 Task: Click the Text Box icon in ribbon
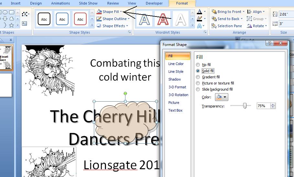(24, 23)
